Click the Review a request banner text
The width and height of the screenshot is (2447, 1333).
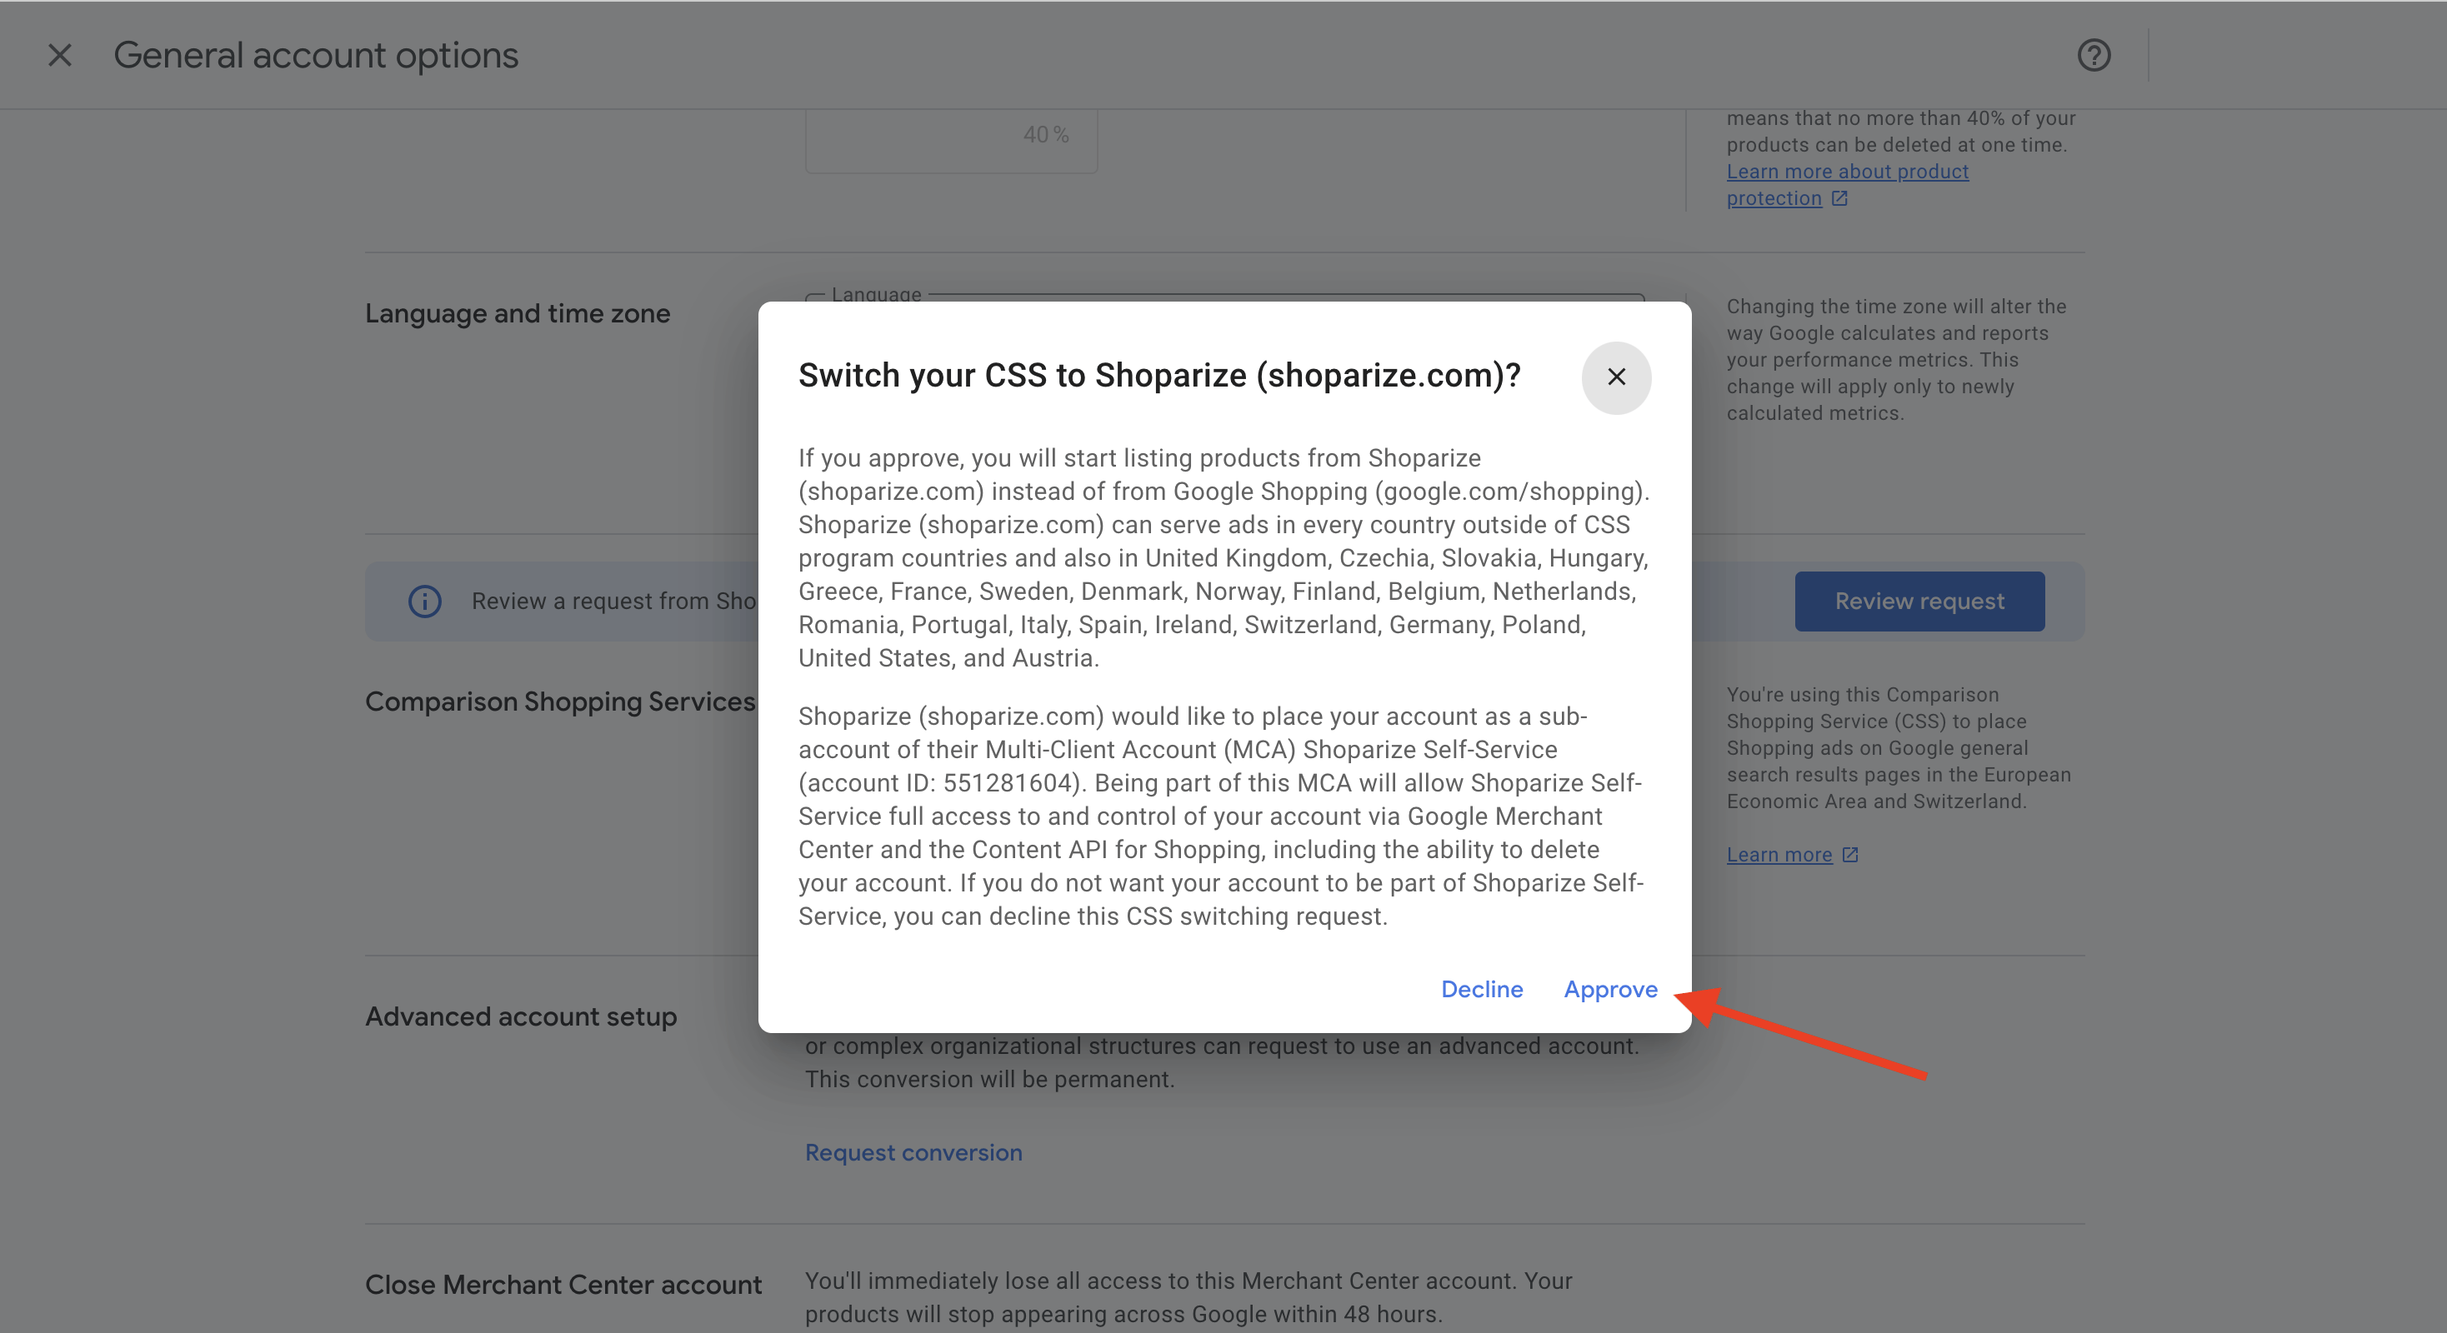(613, 601)
